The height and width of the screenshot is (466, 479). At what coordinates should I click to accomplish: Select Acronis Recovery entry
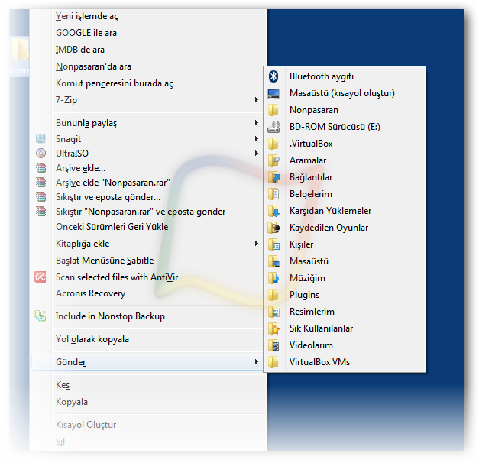pos(90,293)
